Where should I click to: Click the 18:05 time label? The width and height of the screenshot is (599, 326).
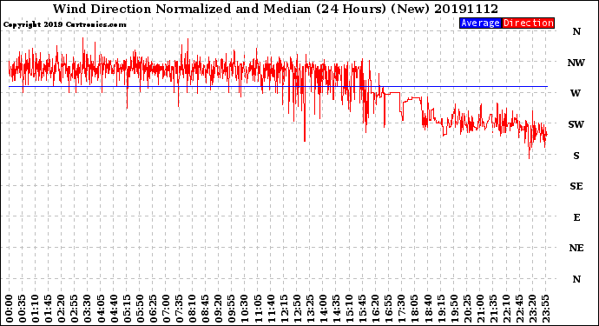point(415,309)
